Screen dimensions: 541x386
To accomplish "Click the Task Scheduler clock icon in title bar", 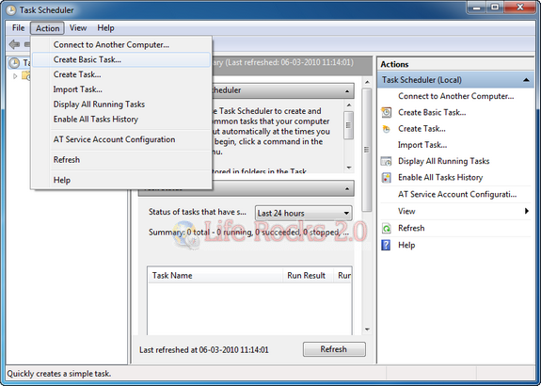I will pos(10,10).
